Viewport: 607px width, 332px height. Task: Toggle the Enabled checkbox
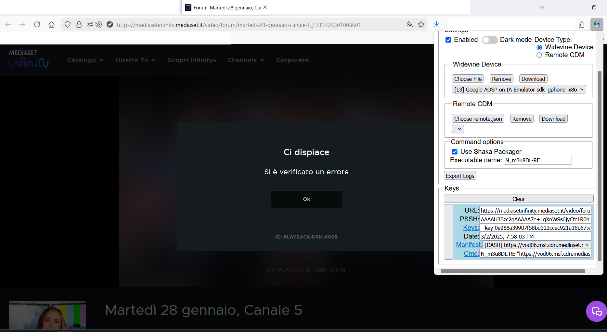coord(448,40)
